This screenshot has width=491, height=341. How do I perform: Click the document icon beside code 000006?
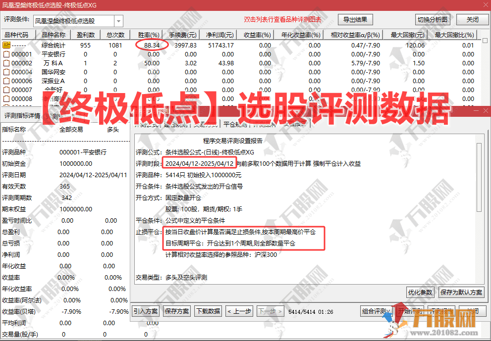[6, 81]
